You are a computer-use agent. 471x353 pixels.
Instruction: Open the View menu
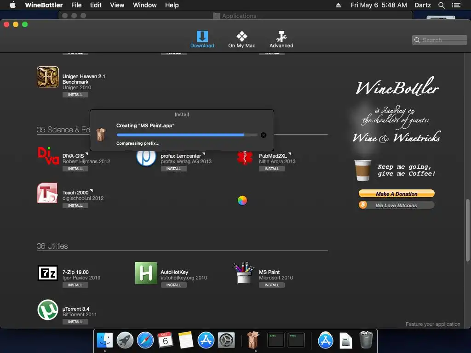click(117, 5)
